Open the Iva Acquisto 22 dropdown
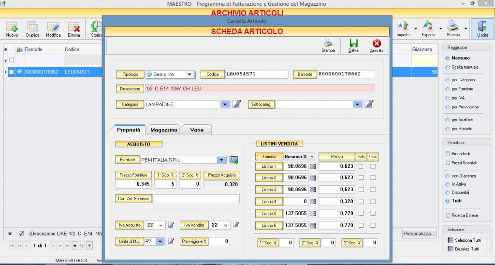The height and width of the screenshot is (265, 495). tap(160, 225)
